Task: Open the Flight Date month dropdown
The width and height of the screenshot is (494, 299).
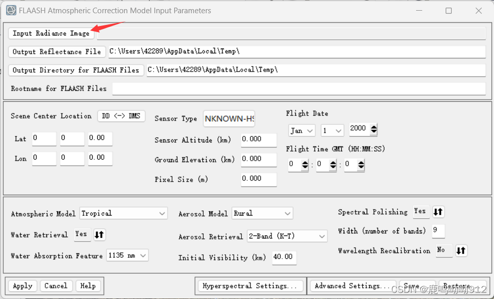Action: point(301,131)
